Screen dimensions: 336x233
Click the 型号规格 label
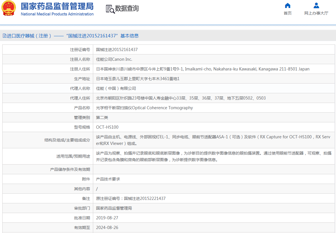82,127
